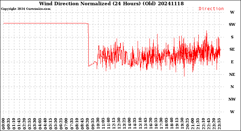Click the '16:20' time tick label
This screenshot has width=241, height=131.
151,124
